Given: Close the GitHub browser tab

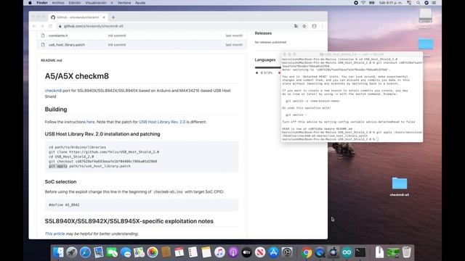Looking at the screenshot, I should [104, 17].
